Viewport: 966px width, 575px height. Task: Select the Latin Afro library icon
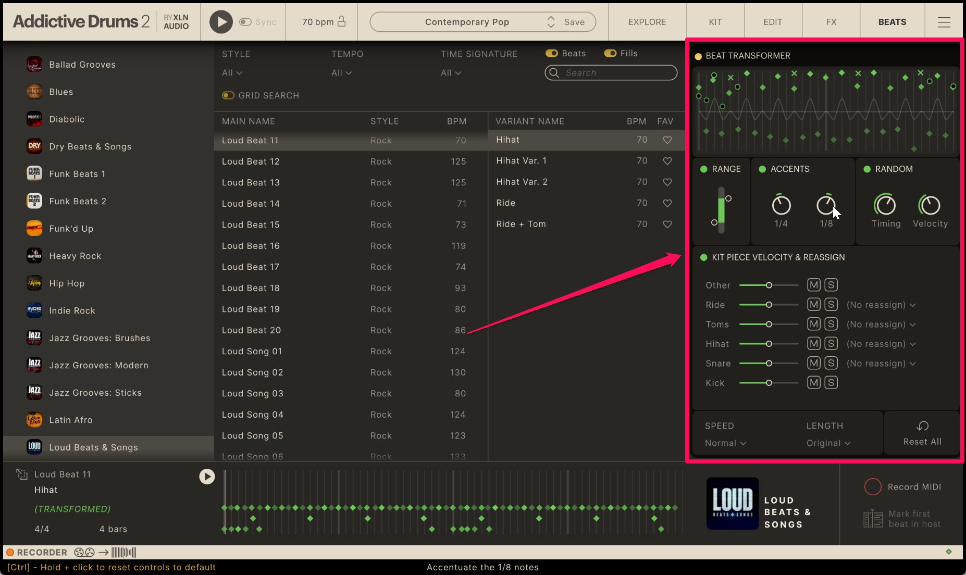[34, 420]
